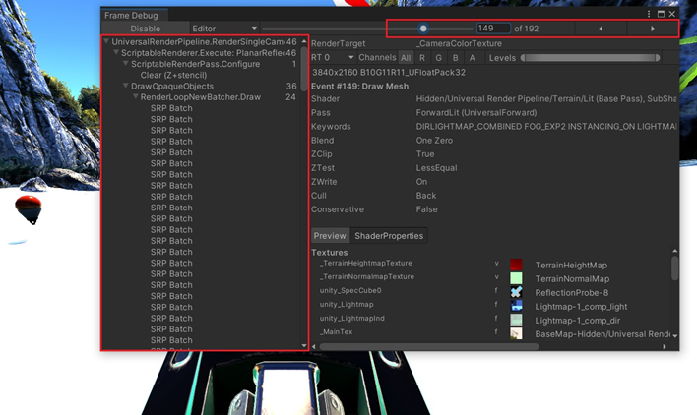Click the event tree vertical scrollbar thumb
The height and width of the screenshot is (415, 697).
pos(304,69)
